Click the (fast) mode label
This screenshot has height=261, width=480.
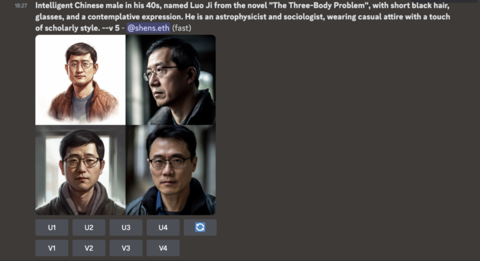tap(181, 28)
